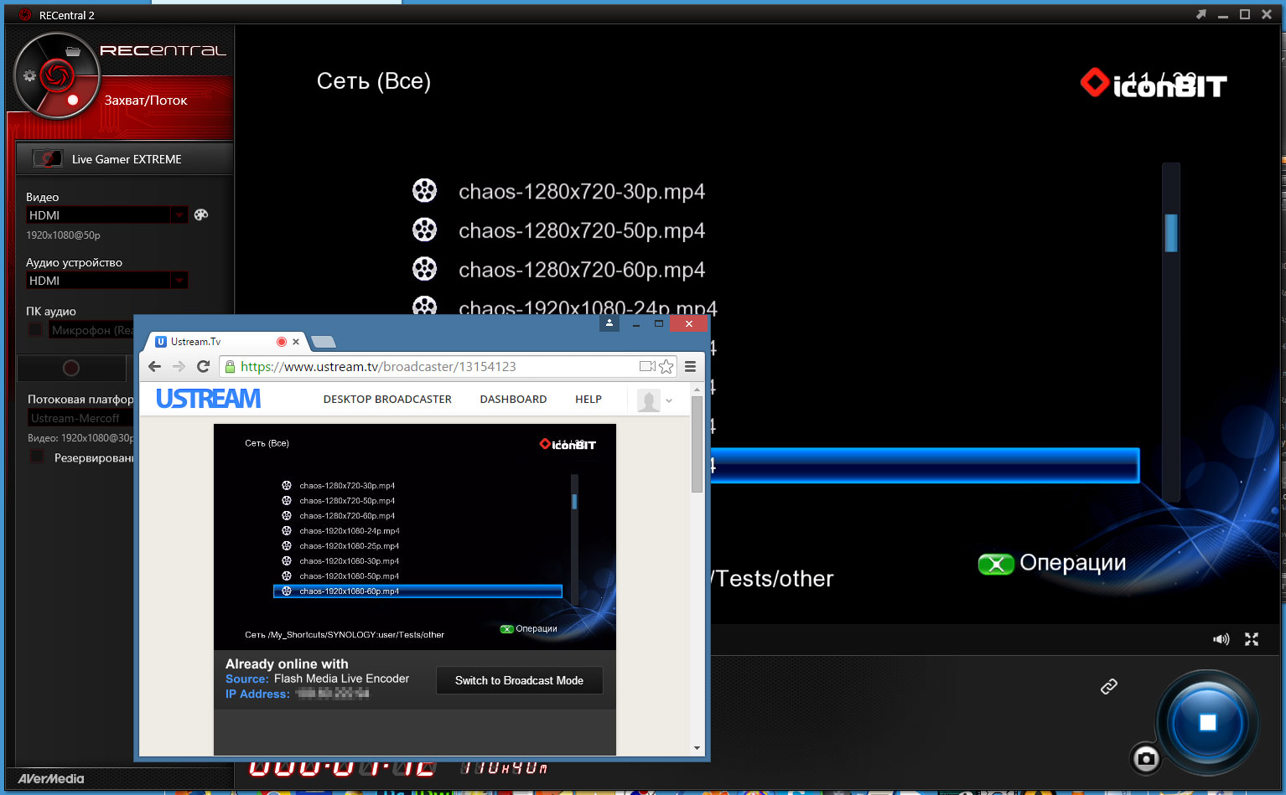Viewport: 1286px width, 795px height.
Task: Click the Сеть (Все) heading in RECentral preview
Action: (374, 81)
